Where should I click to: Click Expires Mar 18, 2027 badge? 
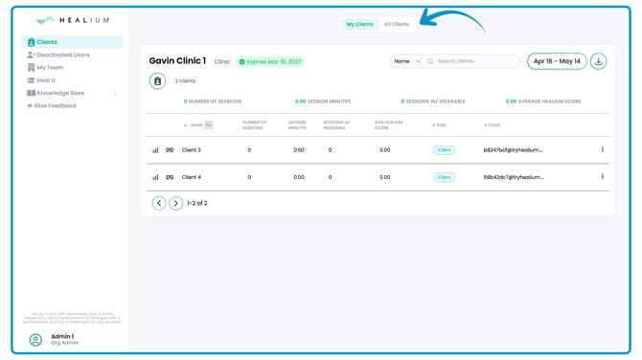coord(270,62)
